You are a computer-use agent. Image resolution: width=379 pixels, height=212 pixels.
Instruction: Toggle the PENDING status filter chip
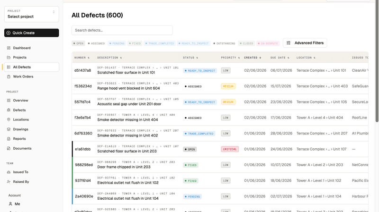[x=117, y=43]
